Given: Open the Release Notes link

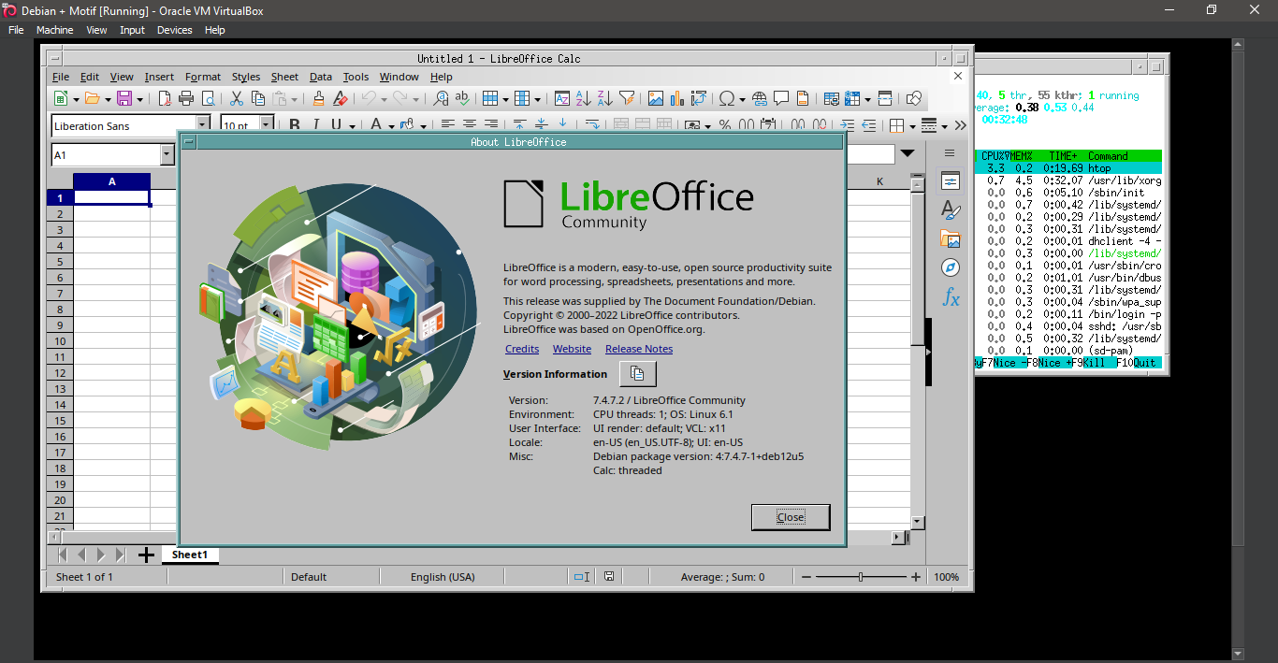Looking at the screenshot, I should click(638, 349).
